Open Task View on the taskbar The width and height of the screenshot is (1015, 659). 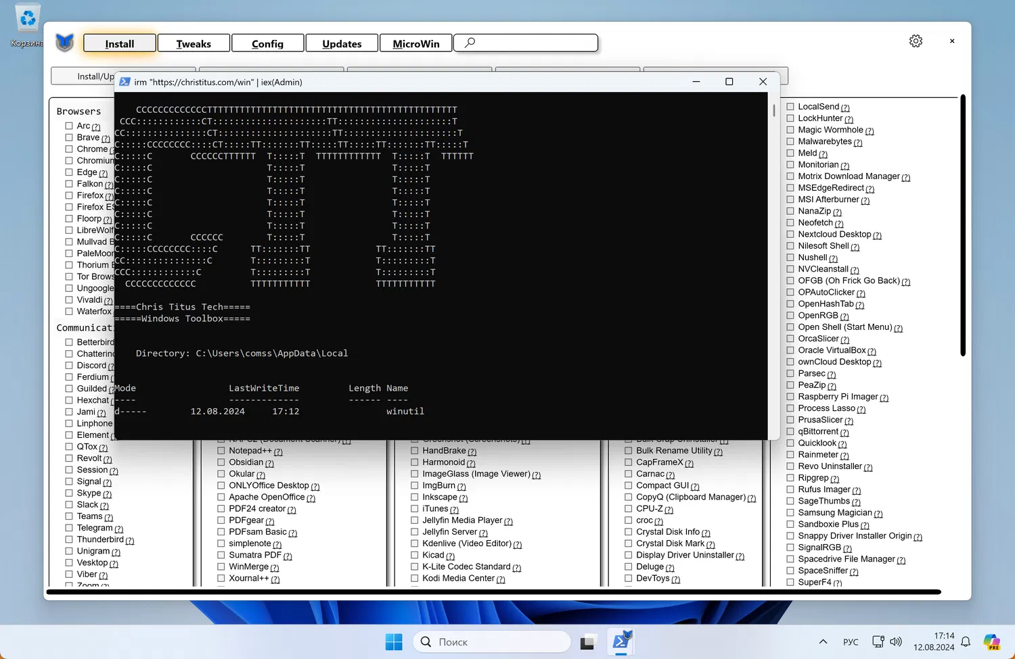click(x=587, y=642)
